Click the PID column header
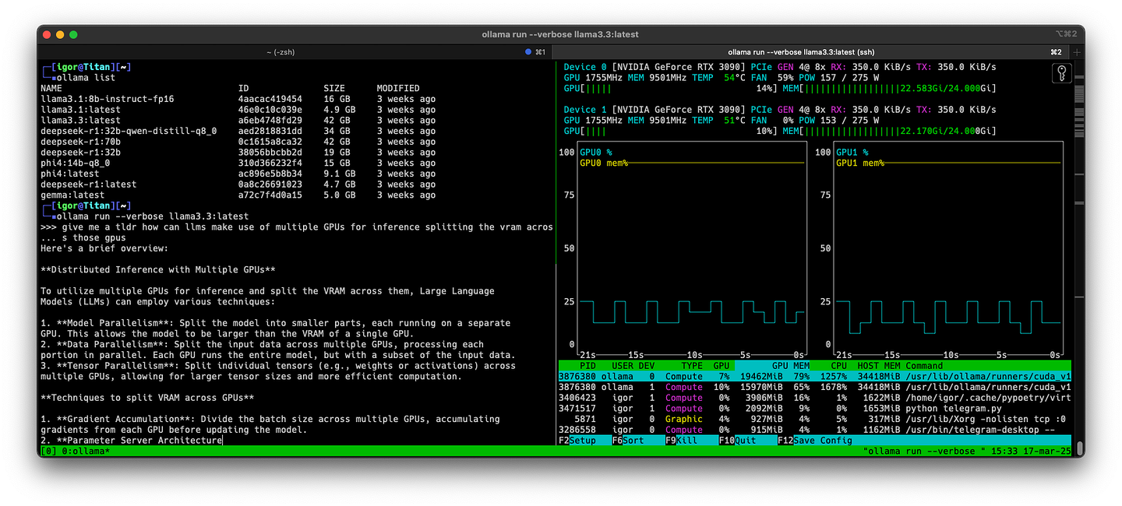Image resolution: width=1122 pixels, height=506 pixels. pyautogui.click(x=587, y=365)
